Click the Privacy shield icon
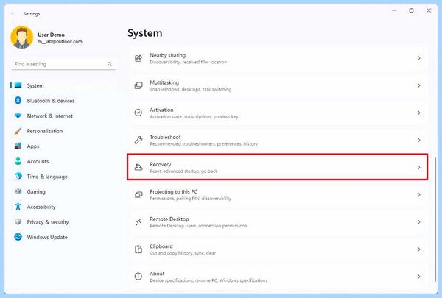The width and height of the screenshot is (442, 298). pyautogui.click(x=18, y=222)
